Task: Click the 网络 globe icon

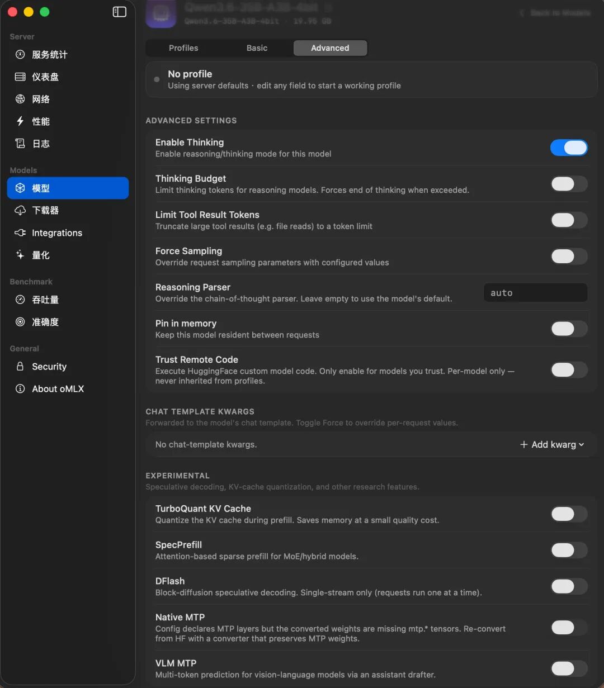Action: pos(20,99)
